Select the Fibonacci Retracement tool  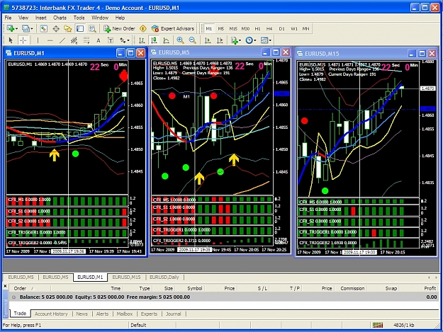86,40
